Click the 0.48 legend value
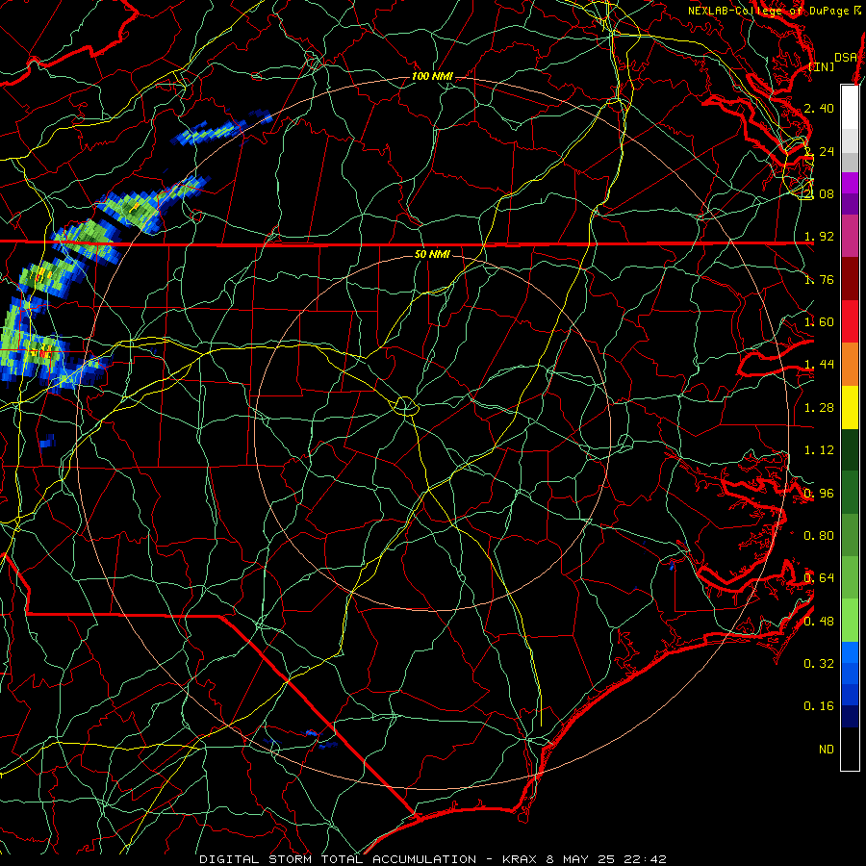This screenshot has height=866, width=866. [x=819, y=622]
